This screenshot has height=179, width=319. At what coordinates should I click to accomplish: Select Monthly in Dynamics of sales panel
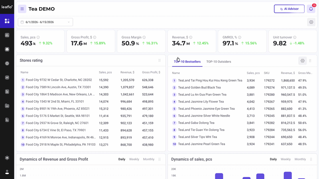point(300,160)
